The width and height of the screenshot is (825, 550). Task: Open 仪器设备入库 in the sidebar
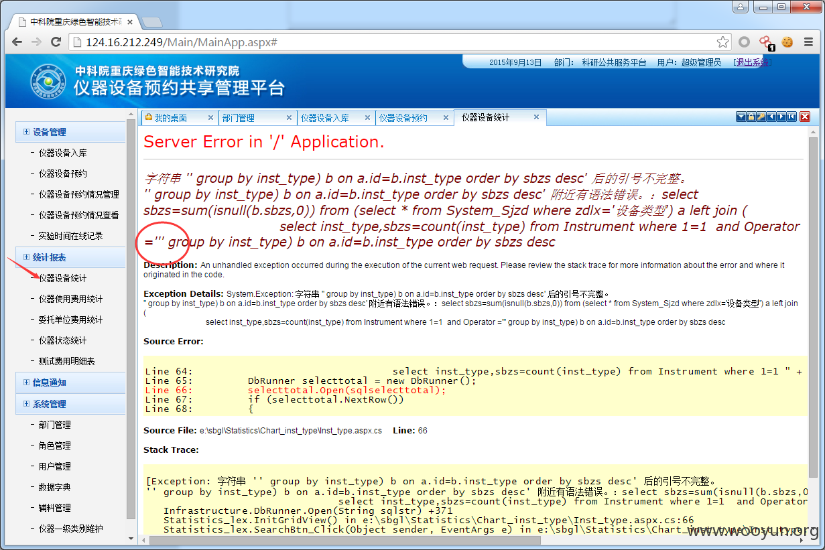click(63, 153)
